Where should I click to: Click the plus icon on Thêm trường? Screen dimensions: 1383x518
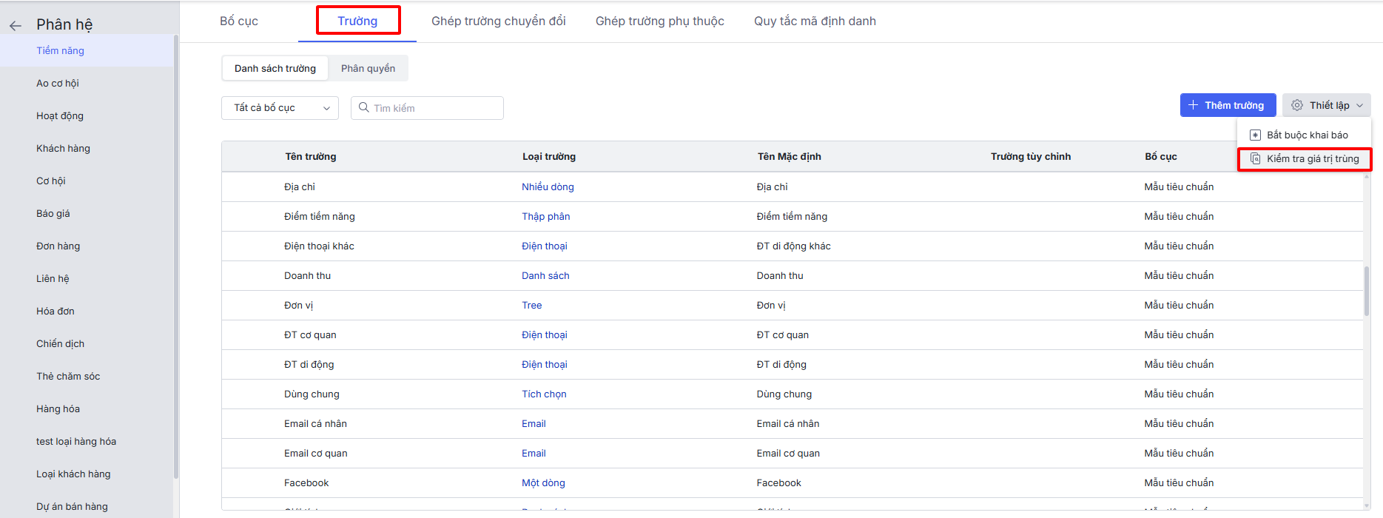(x=1193, y=106)
